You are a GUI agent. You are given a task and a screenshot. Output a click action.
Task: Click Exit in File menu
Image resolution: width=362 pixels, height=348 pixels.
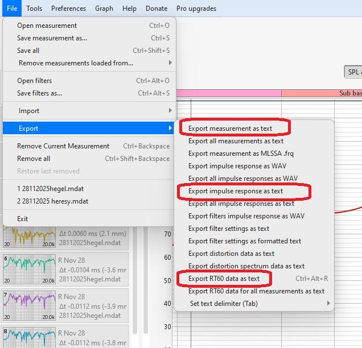[x=23, y=219]
